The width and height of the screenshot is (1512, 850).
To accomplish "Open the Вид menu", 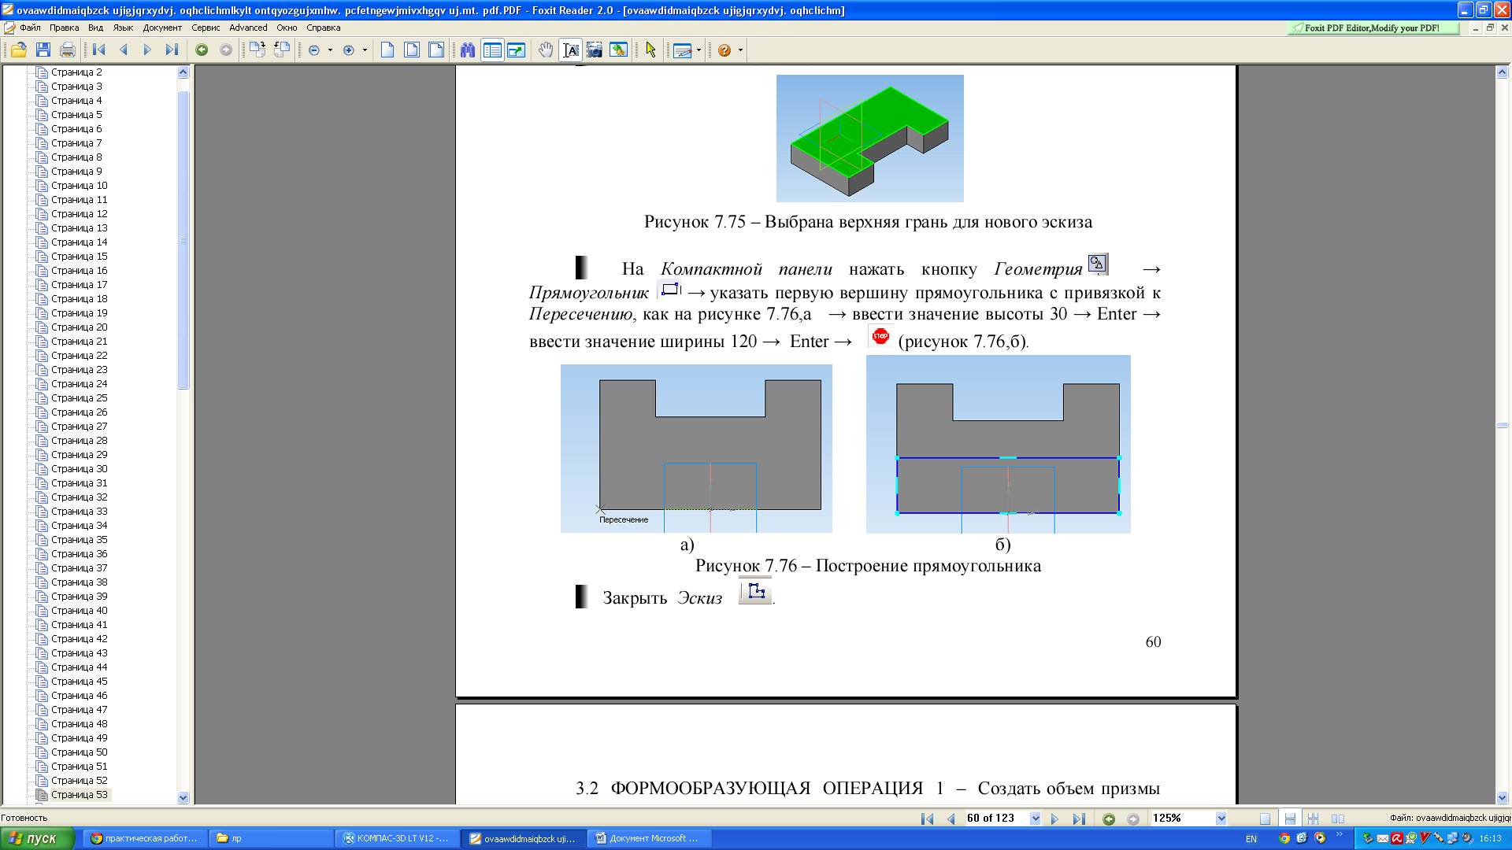I will 96,28.
